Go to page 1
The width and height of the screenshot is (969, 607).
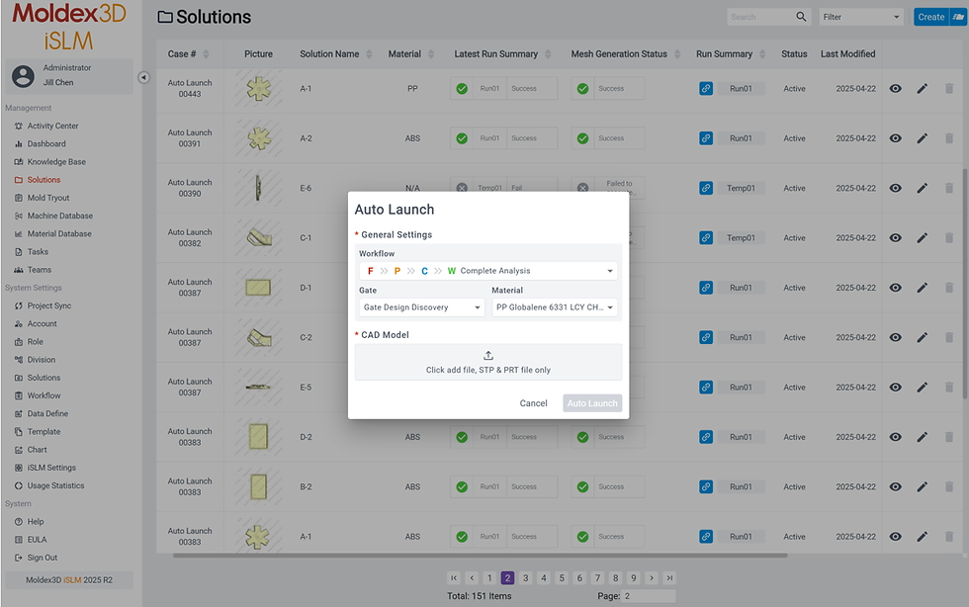(x=489, y=578)
